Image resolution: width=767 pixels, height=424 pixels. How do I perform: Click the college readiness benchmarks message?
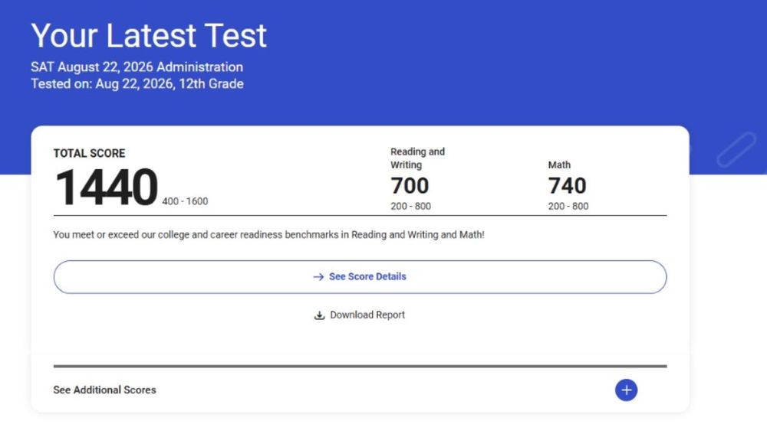[x=268, y=235]
